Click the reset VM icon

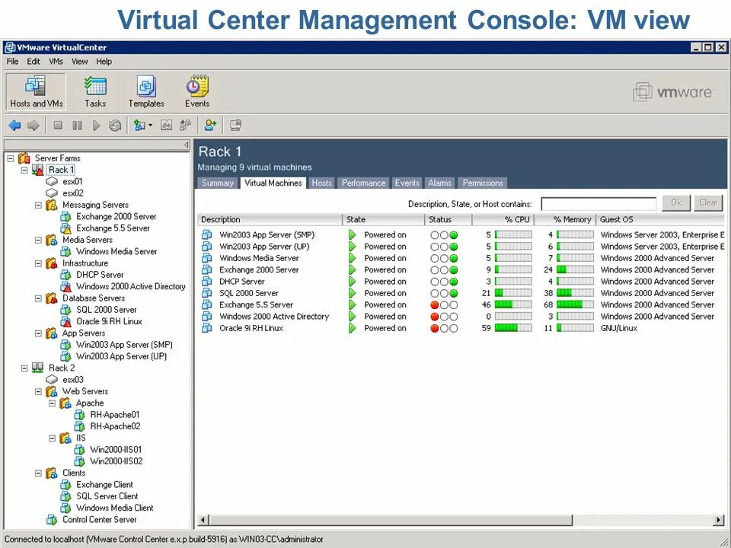(115, 126)
